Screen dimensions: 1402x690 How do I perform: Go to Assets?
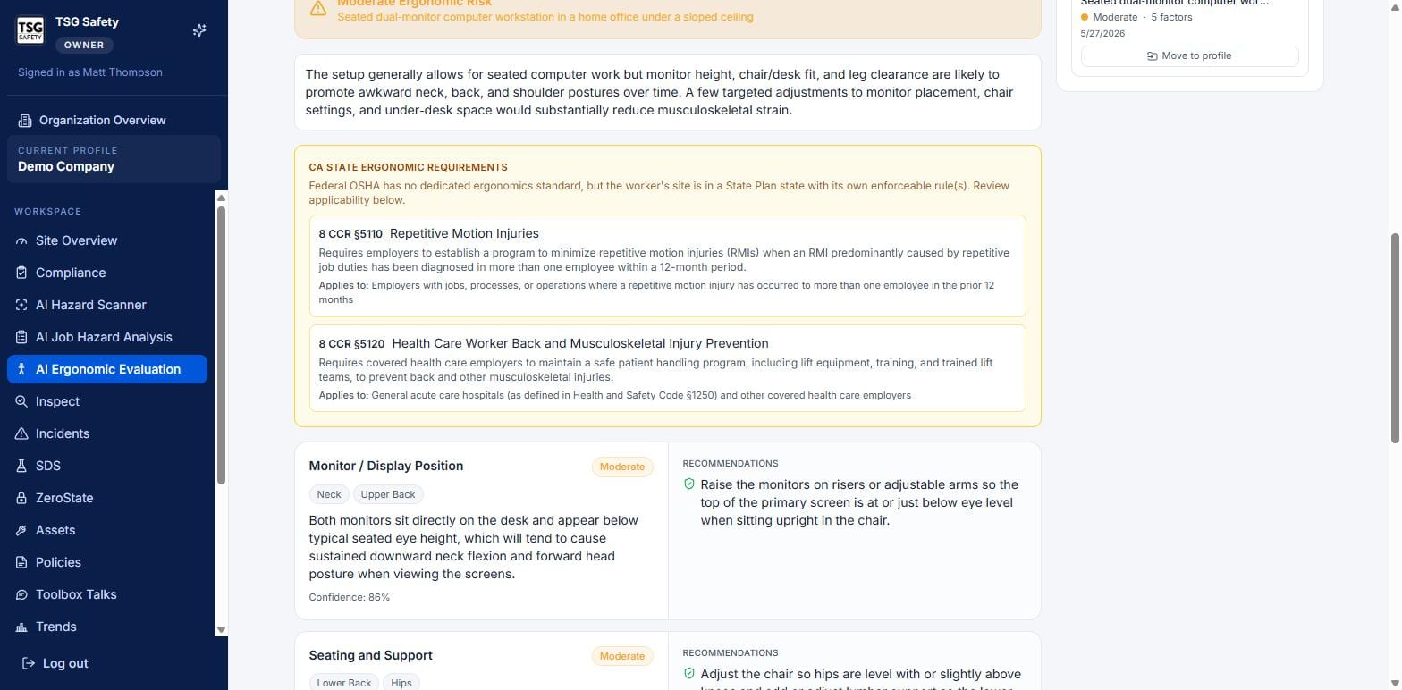coord(107,530)
